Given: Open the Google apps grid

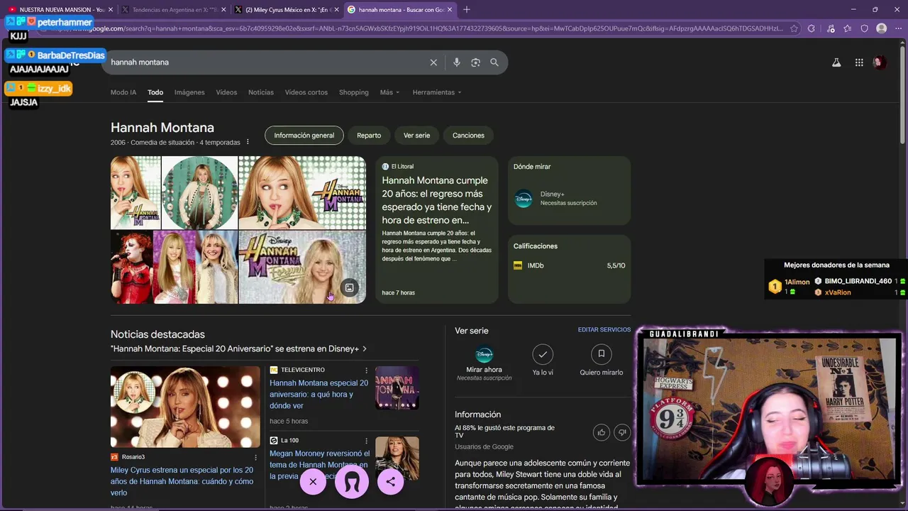Looking at the screenshot, I should pyautogui.click(x=859, y=62).
